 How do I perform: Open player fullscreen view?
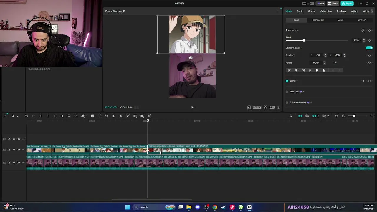click(279, 107)
